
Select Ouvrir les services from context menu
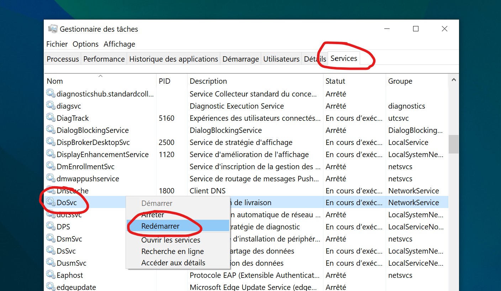(x=171, y=240)
